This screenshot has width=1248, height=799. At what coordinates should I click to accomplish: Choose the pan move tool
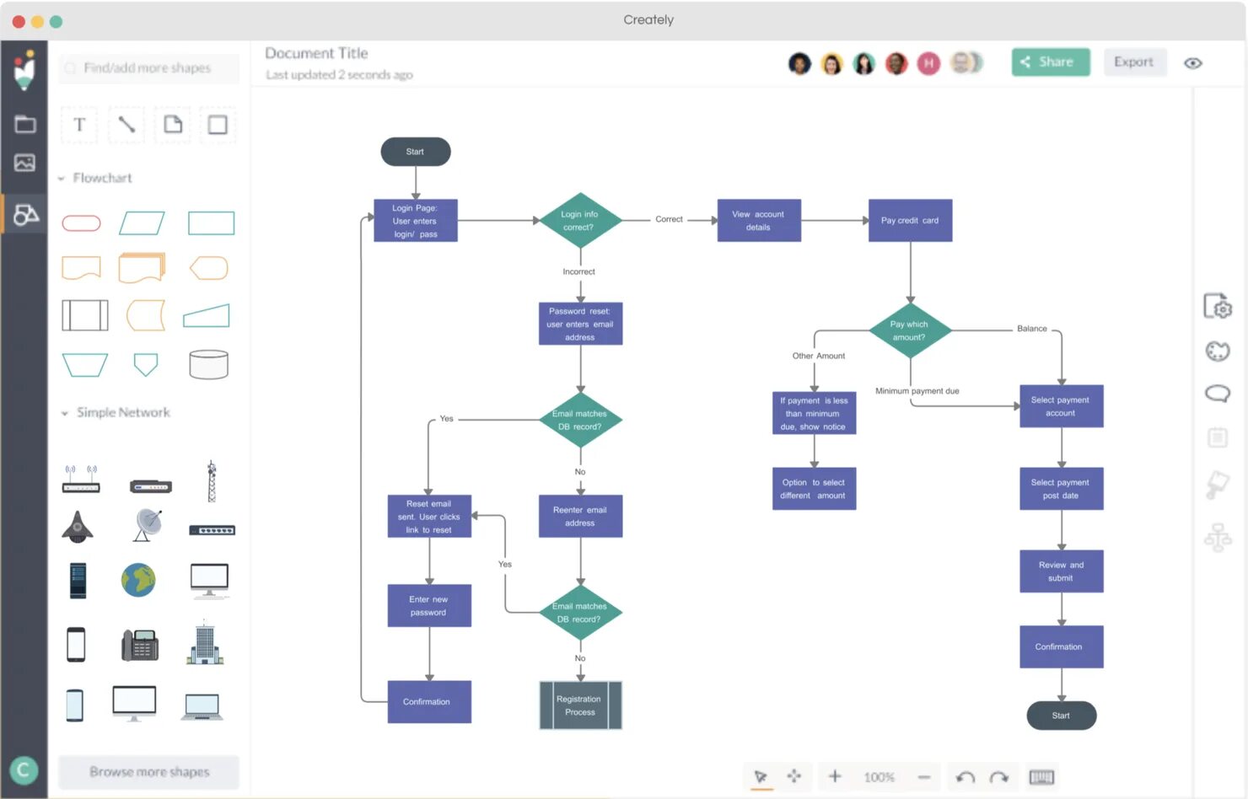coord(794,776)
